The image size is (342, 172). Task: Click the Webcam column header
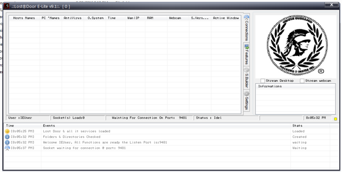[x=178, y=18]
